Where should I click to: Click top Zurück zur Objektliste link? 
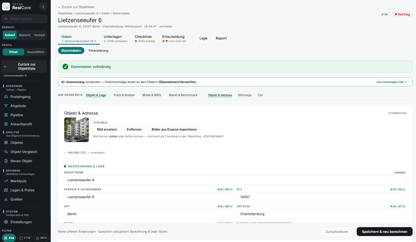[76, 7]
